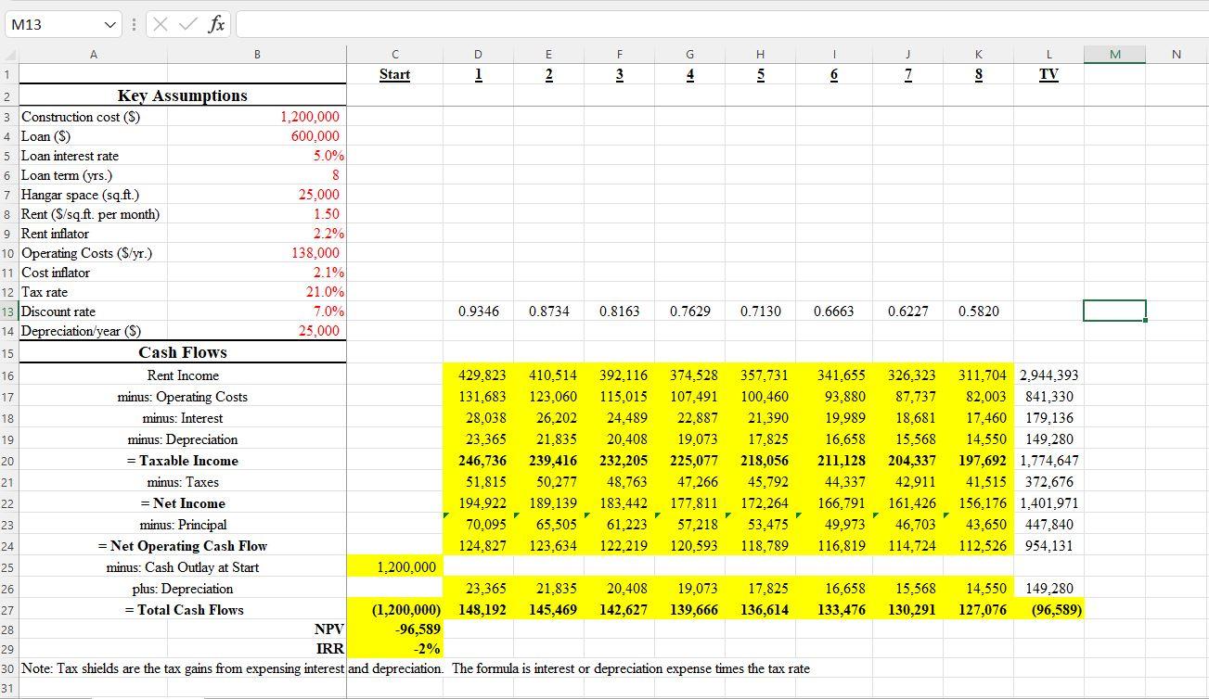The width and height of the screenshot is (1209, 699).
Task: Click Rent inflator value 2.2%
Action: click(328, 234)
